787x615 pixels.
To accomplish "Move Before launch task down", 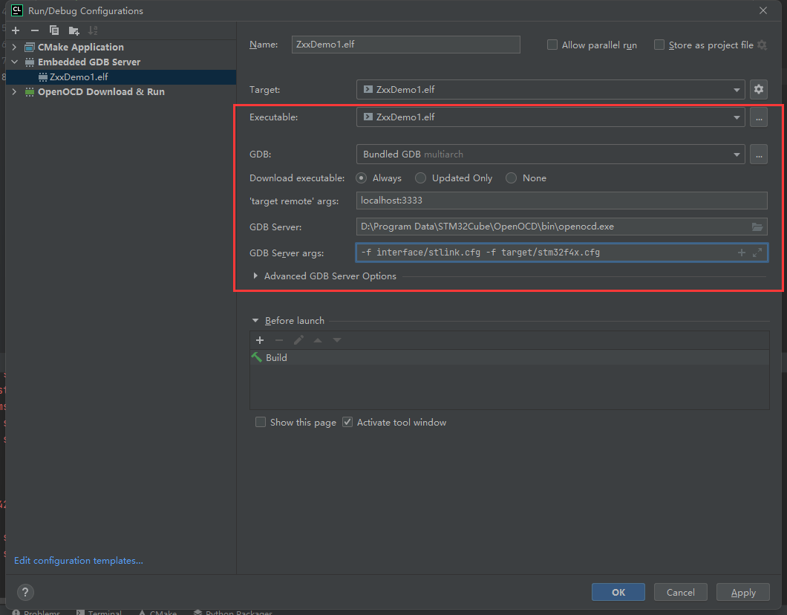I will 337,340.
